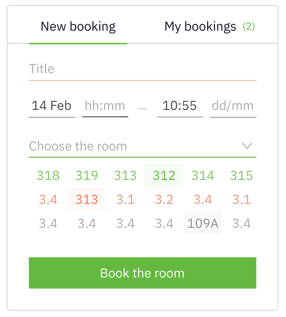The width and height of the screenshot is (286, 317).
Task: Select the red highlighted room 313
Action: (x=87, y=199)
